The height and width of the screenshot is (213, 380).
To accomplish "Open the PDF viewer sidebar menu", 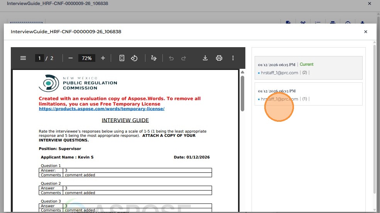I will point(23,58).
